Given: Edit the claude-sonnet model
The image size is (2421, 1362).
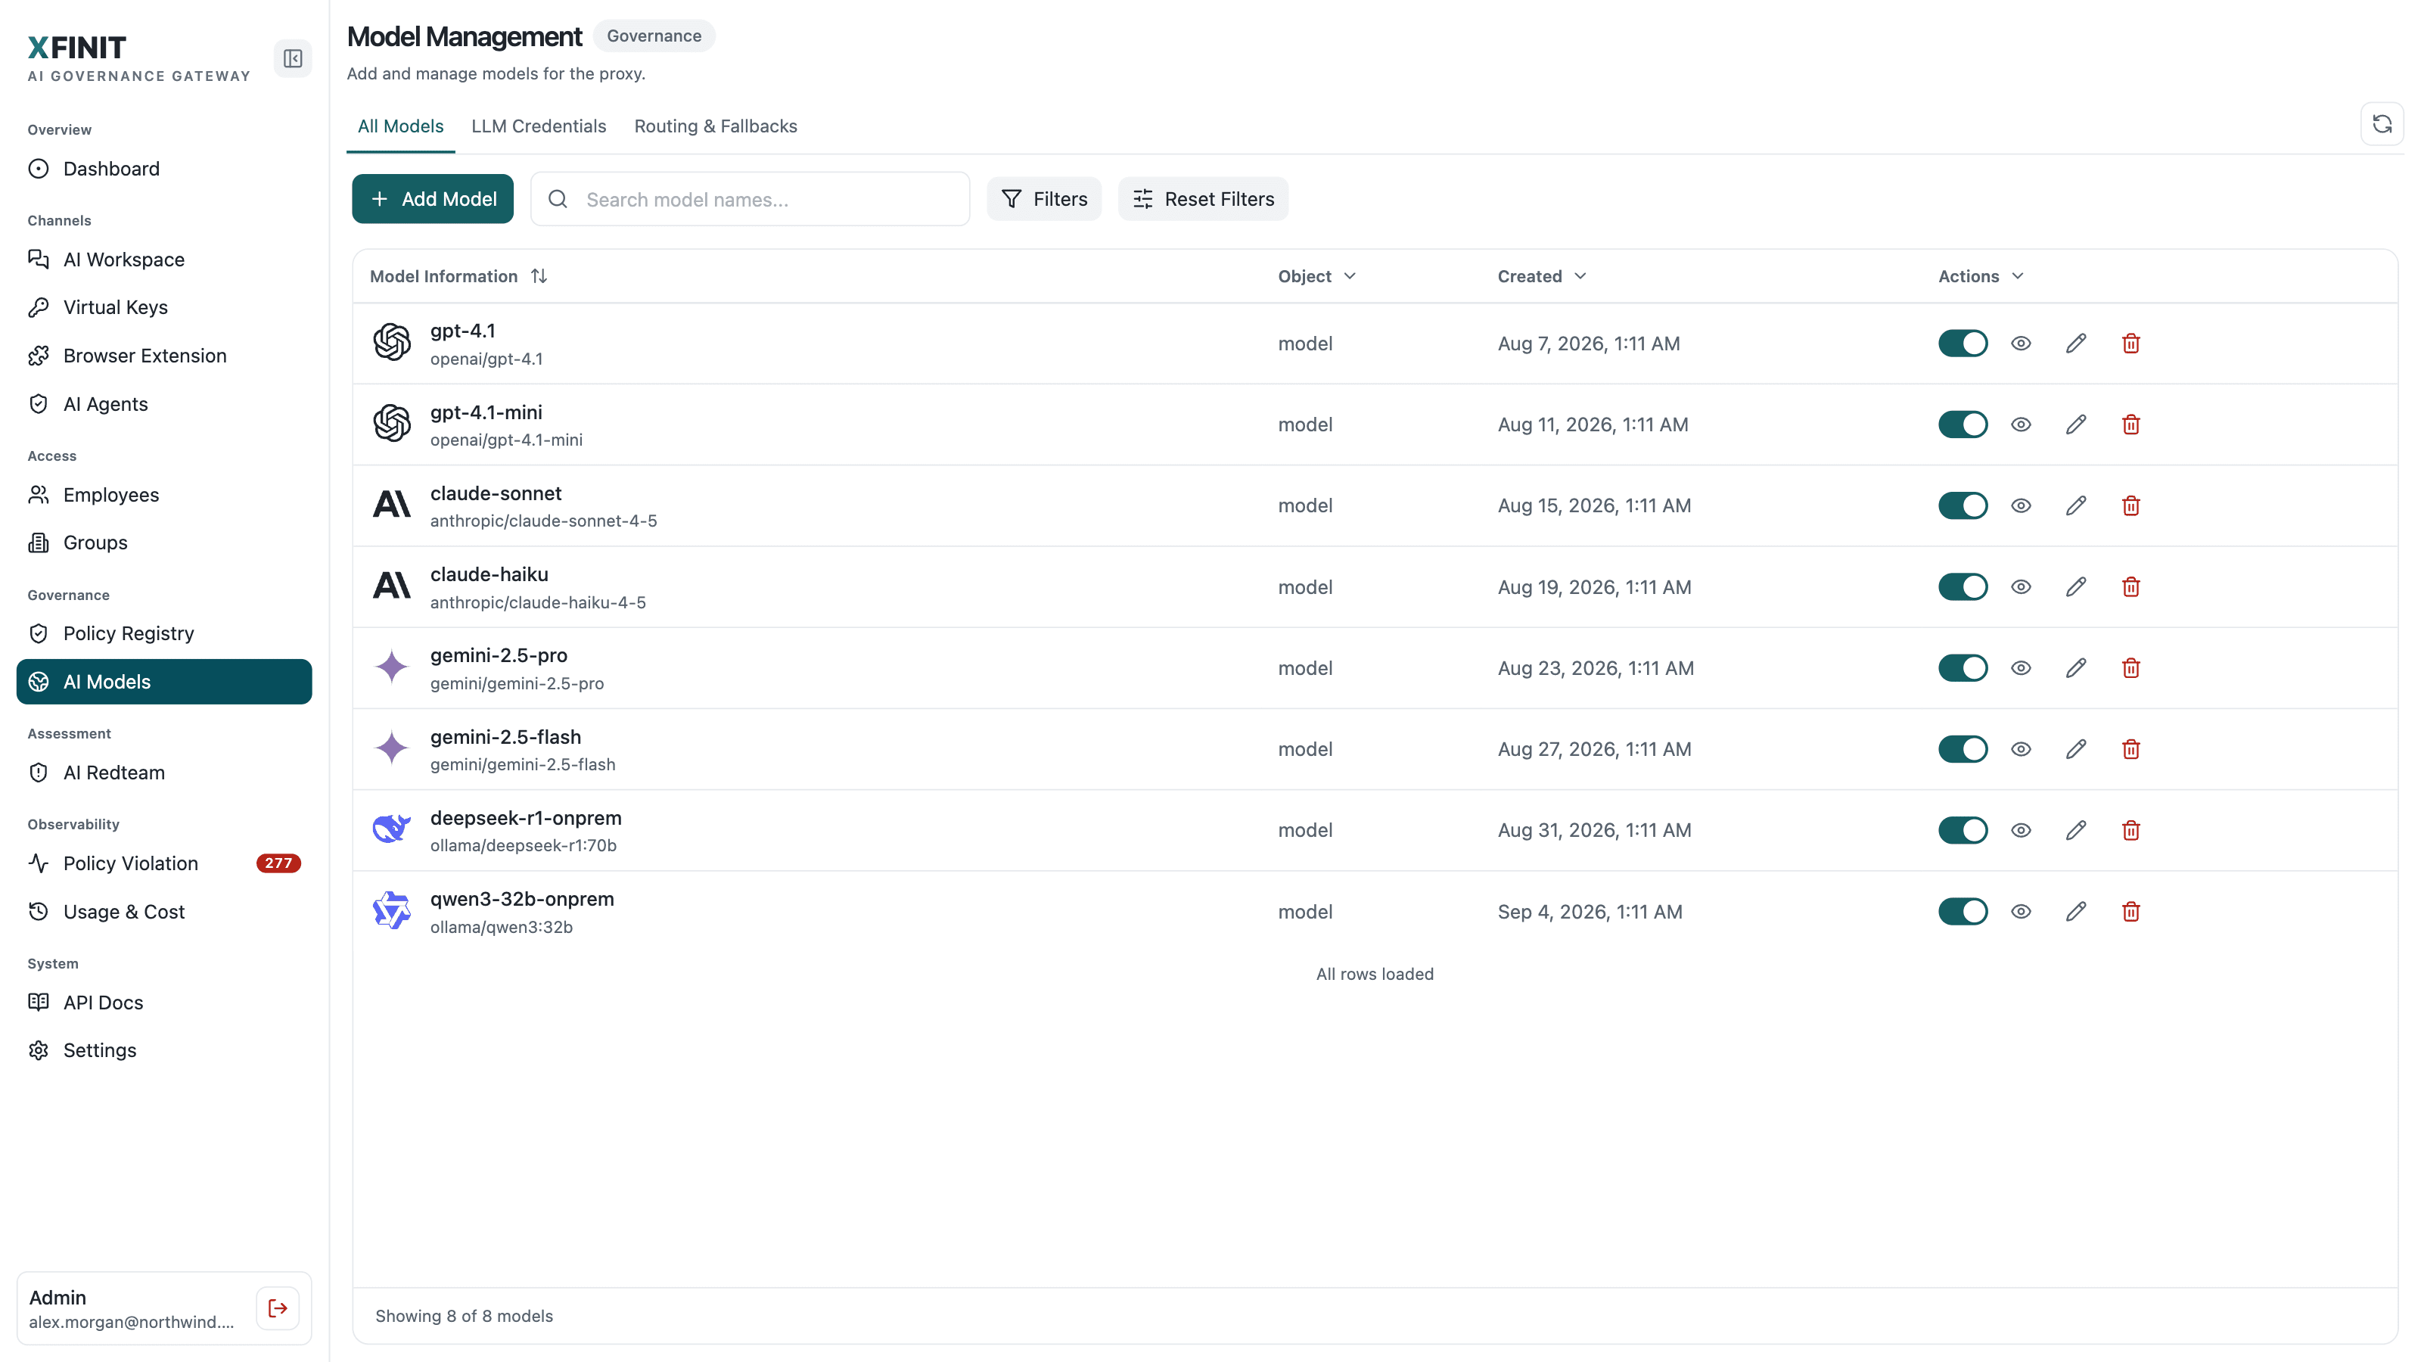Looking at the screenshot, I should click(2076, 505).
